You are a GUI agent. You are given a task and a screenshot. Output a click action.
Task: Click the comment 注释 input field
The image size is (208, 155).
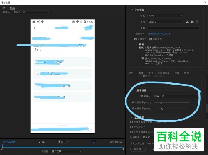pyautogui.click(x=173, y=28)
